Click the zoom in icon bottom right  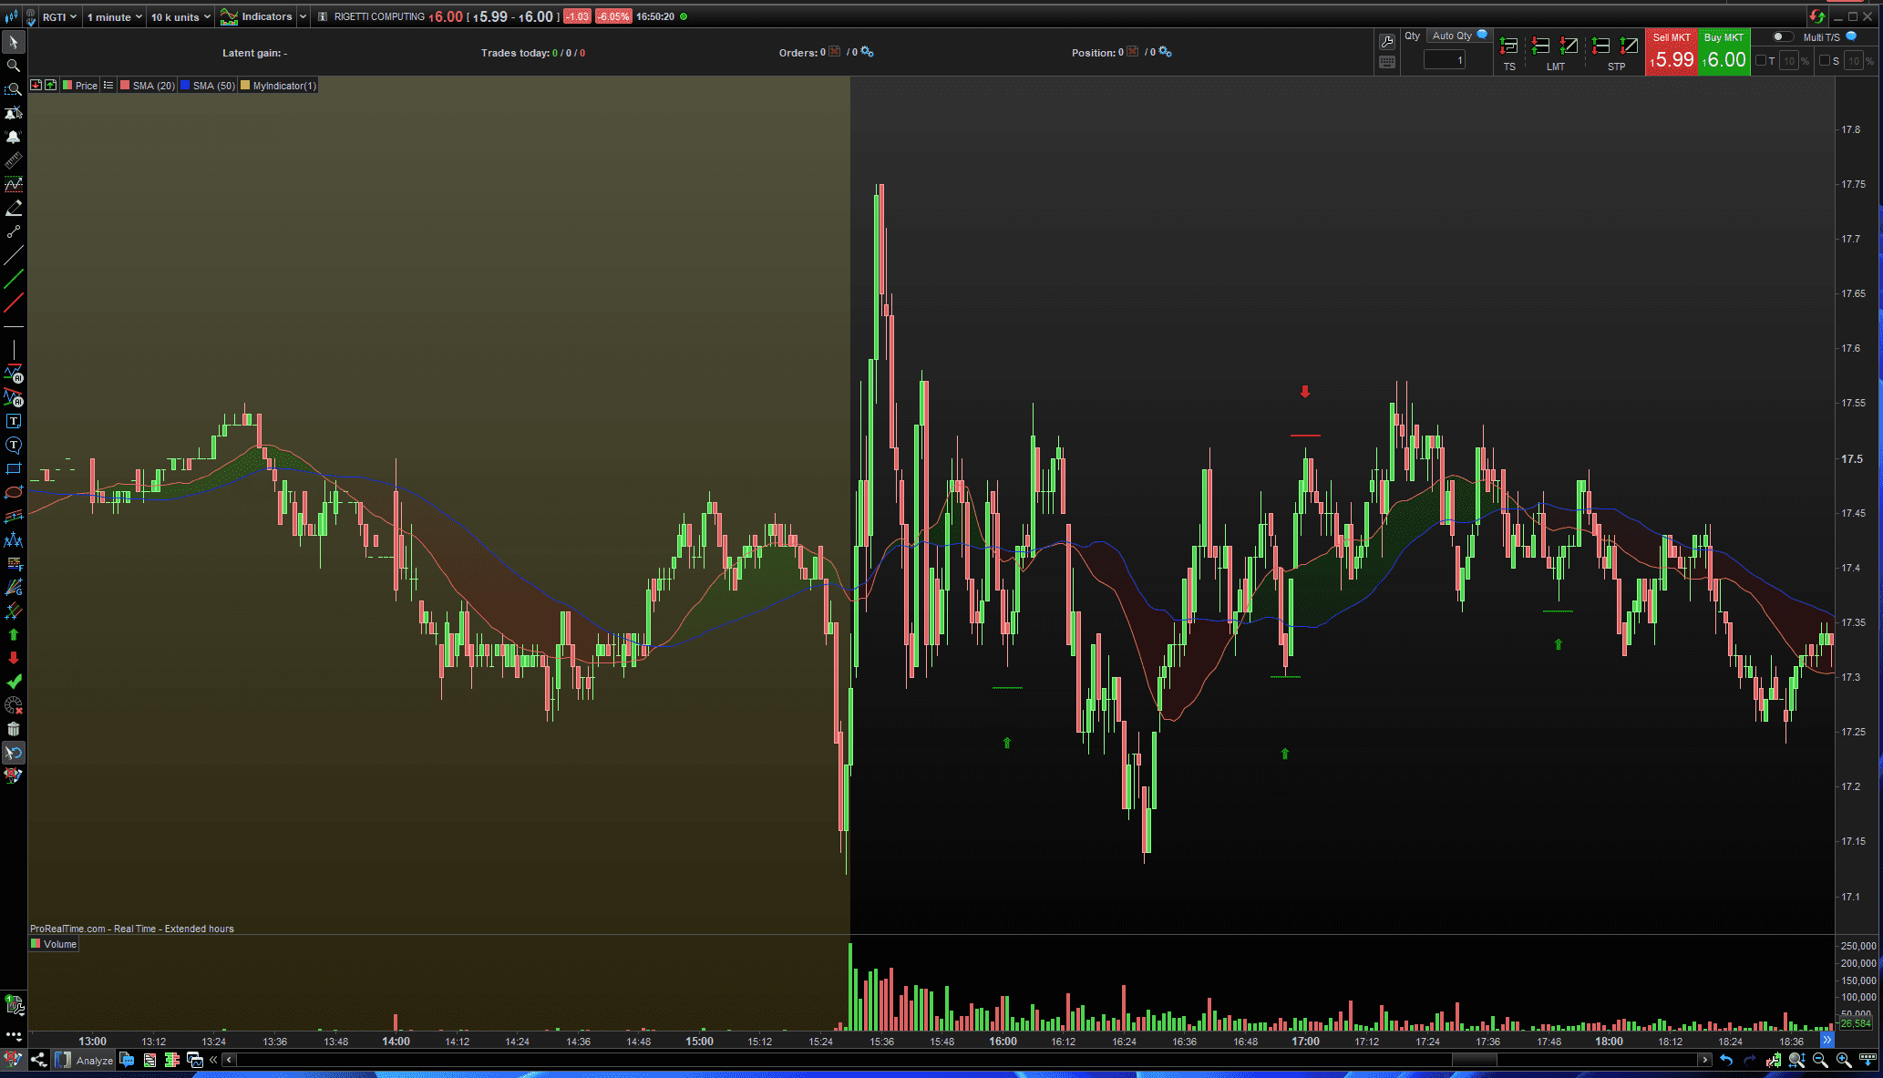(x=1844, y=1060)
